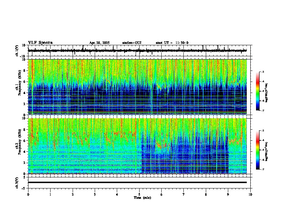Click the "VLF Spectra" plot title
282x218 pixels.
40,43
